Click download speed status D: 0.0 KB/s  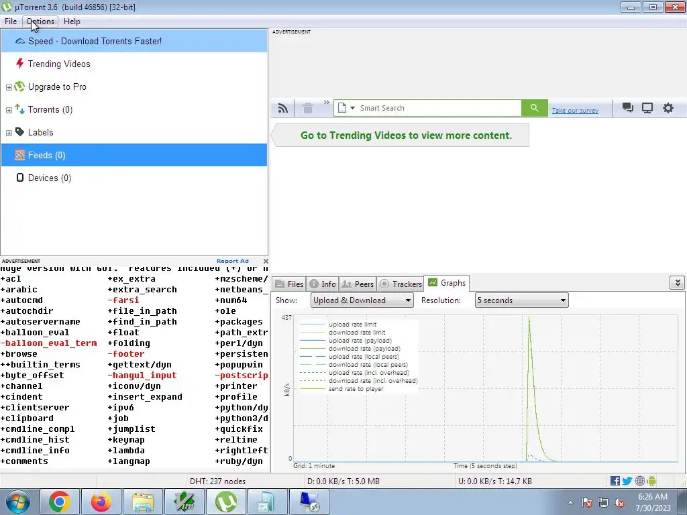point(343,481)
